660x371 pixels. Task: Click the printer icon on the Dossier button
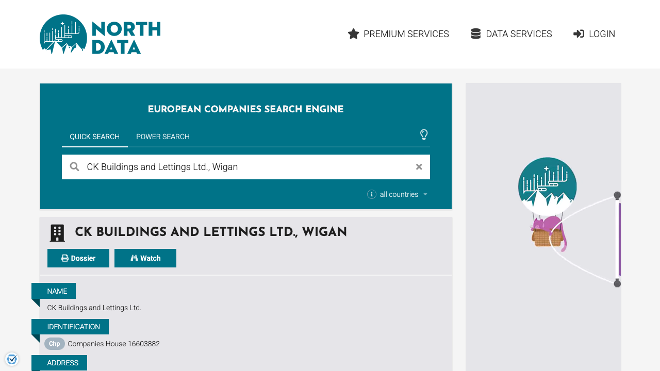click(64, 258)
